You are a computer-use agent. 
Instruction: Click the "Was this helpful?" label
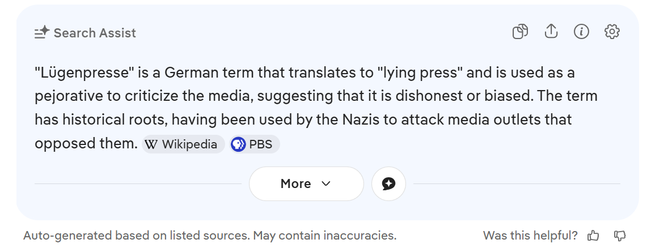coord(530,236)
